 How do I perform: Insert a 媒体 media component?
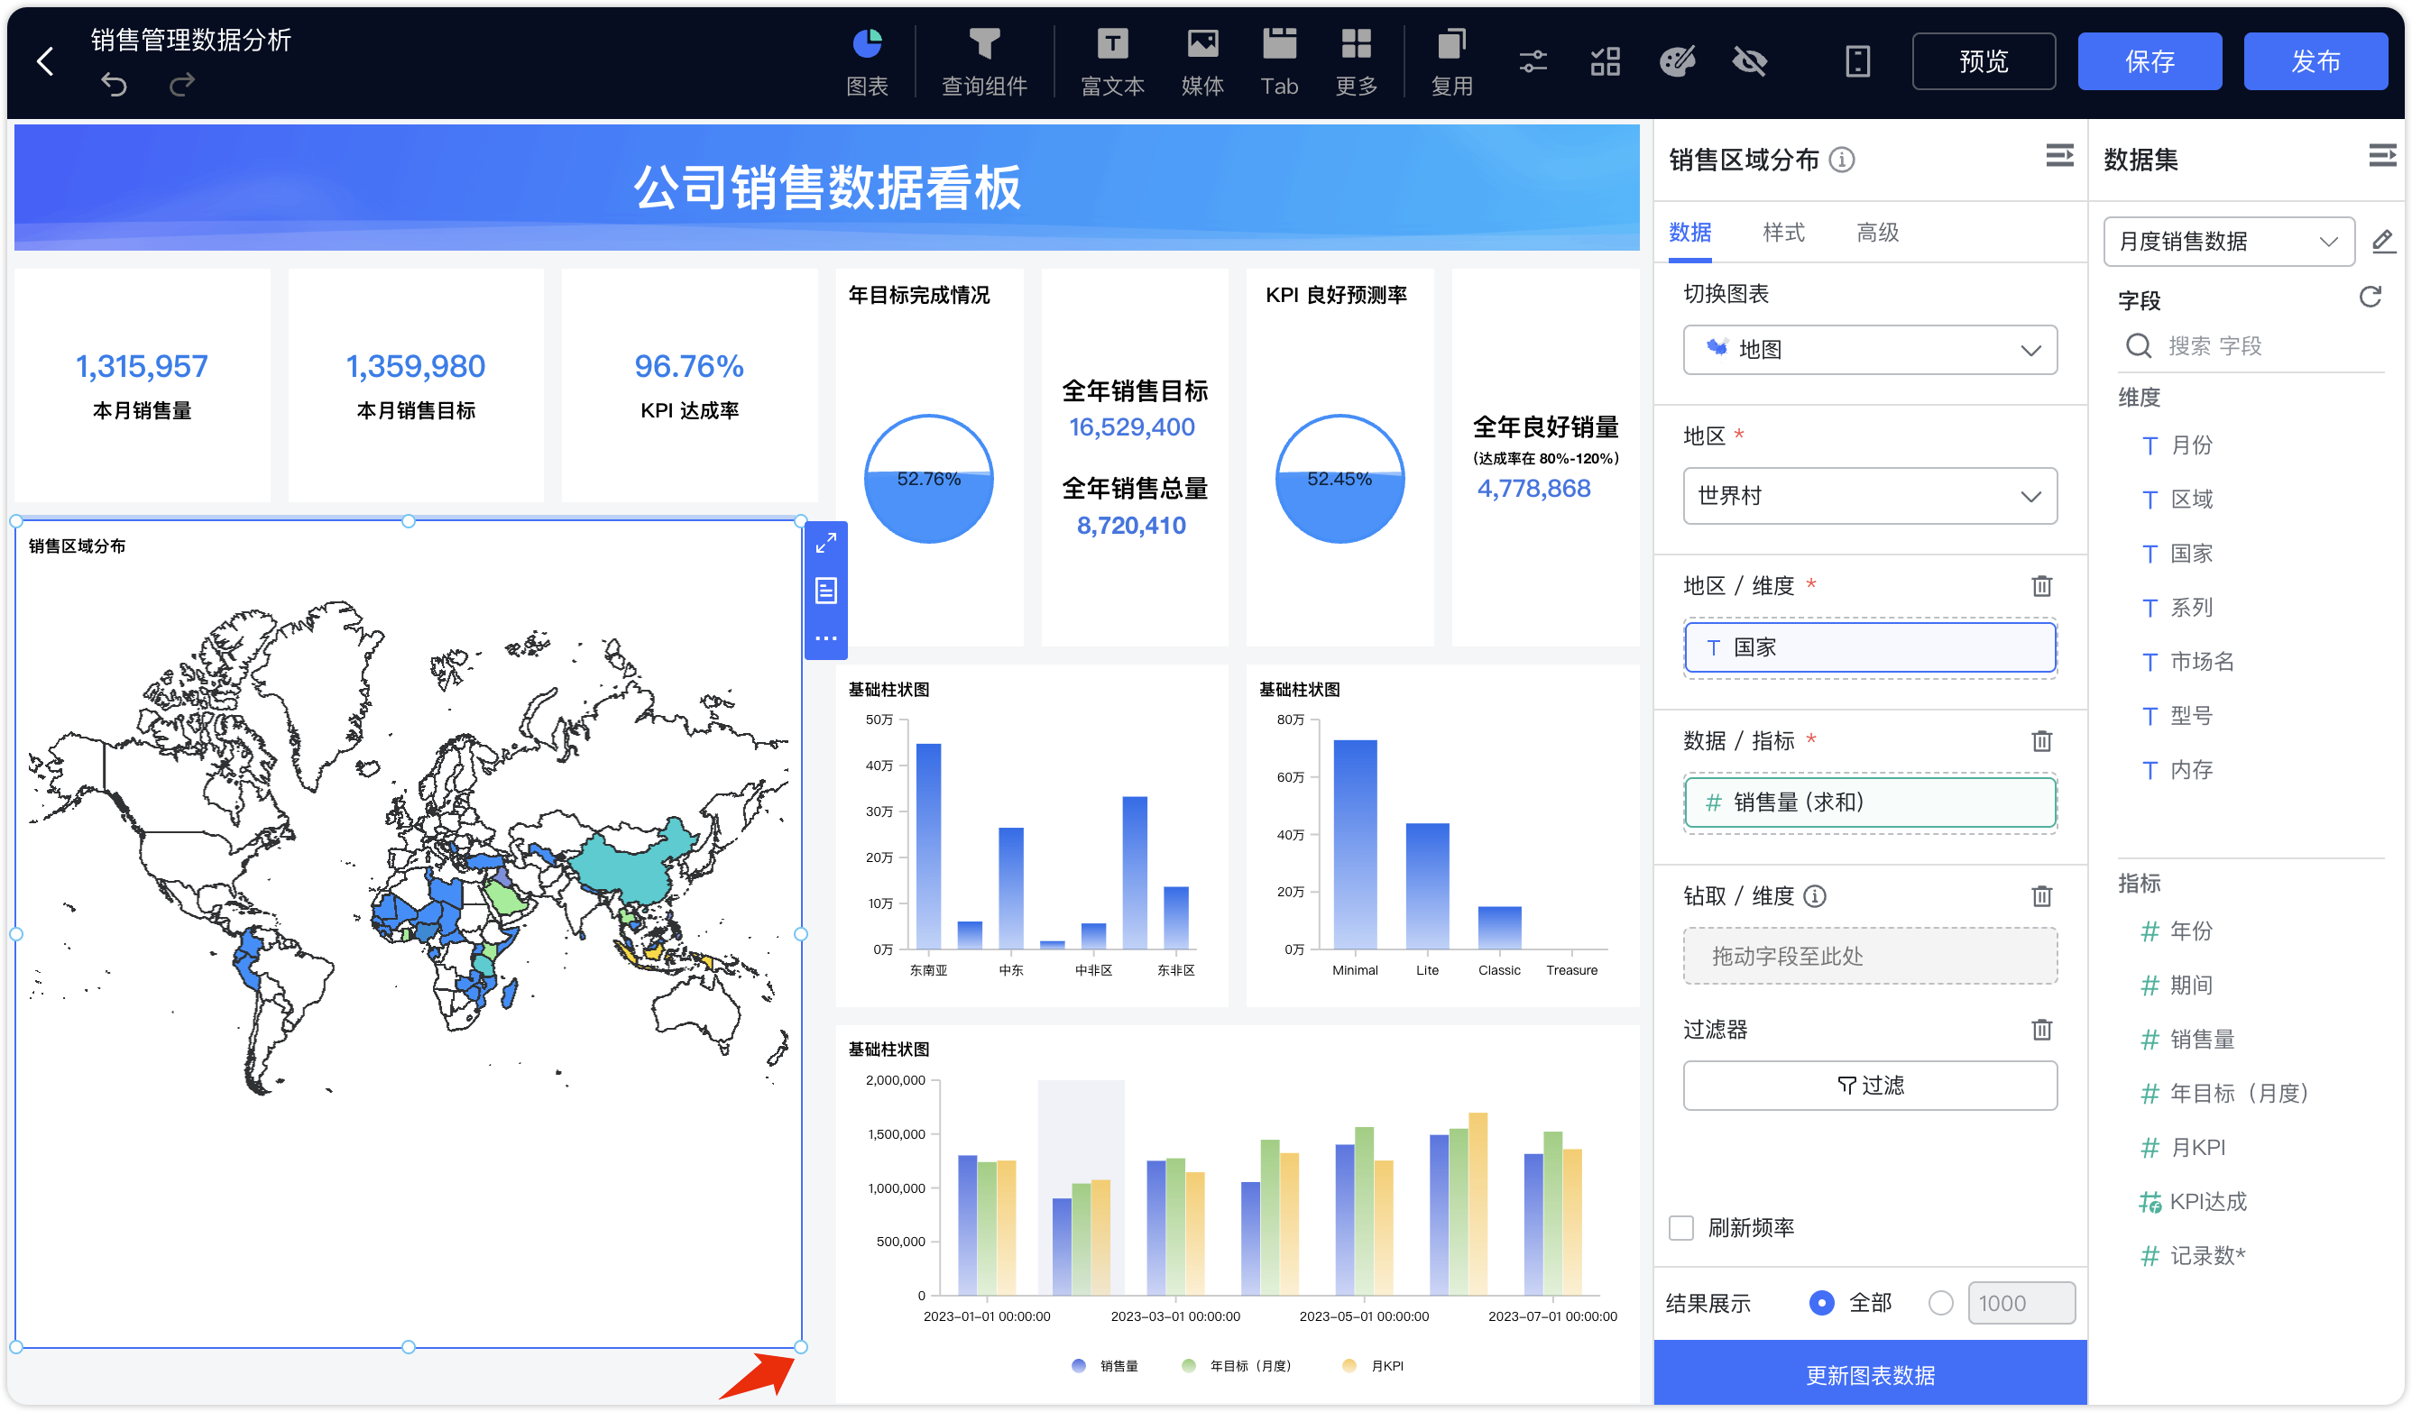click(1202, 62)
